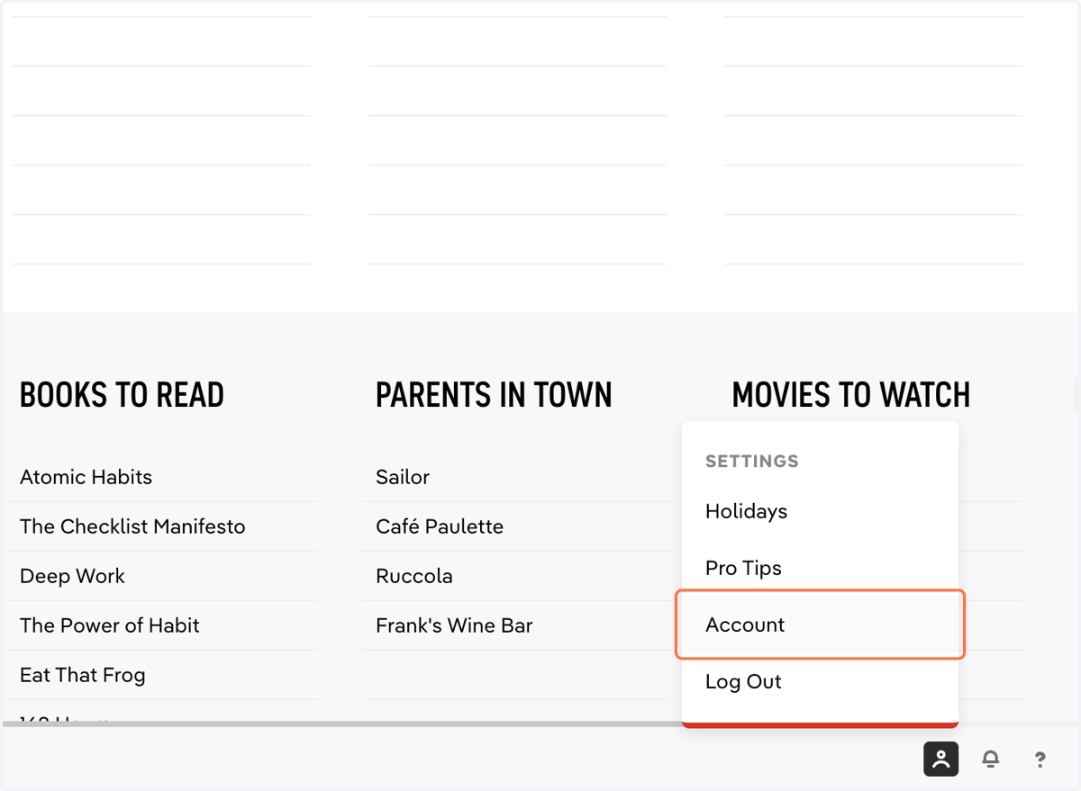Click the PARENTS IN TOWN list title
The width and height of the screenshot is (1081, 791).
pos(494,395)
